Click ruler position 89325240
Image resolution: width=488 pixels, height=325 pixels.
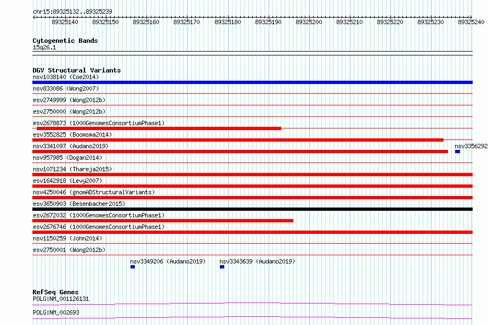coord(471,22)
